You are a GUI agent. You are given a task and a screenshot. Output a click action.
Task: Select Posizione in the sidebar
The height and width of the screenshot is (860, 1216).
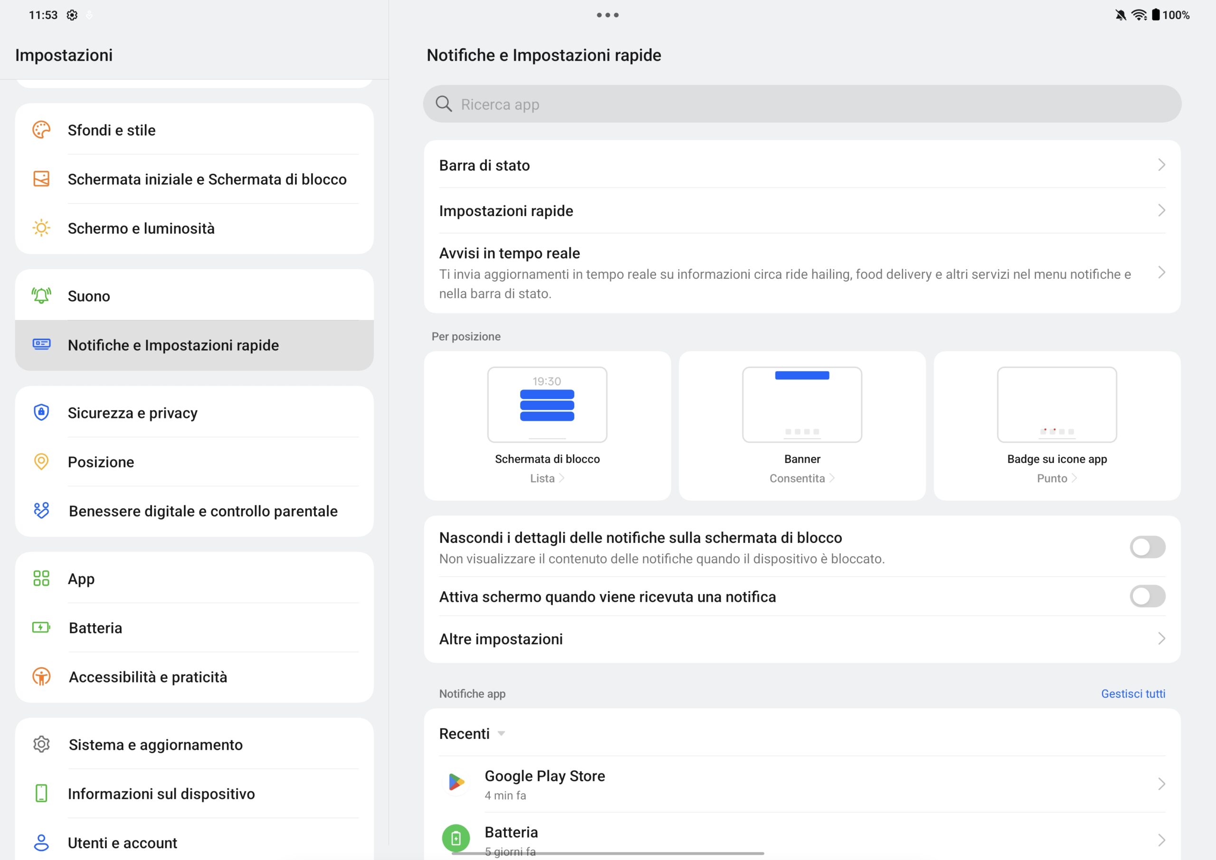(194, 462)
